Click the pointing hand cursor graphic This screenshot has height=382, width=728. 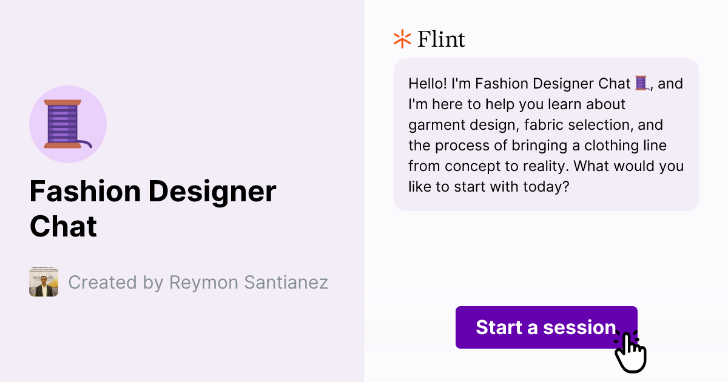[x=631, y=352]
